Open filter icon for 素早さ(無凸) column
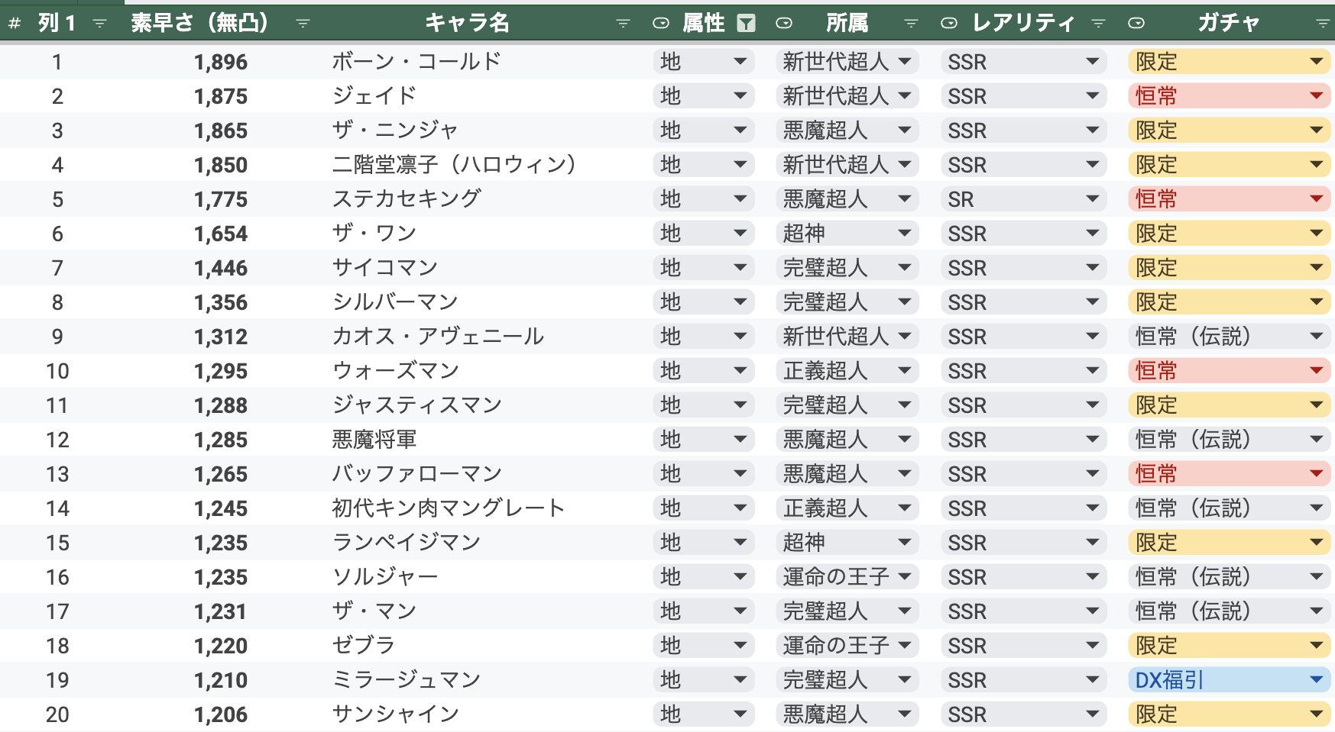 point(303,24)
